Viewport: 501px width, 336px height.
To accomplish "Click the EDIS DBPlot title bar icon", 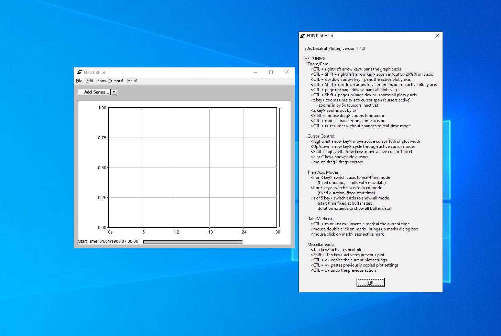I will tap(79, 73).
